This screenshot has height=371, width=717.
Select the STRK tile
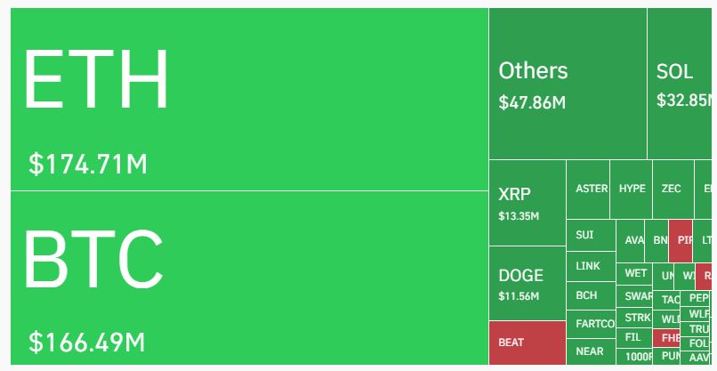click(x=636, y=318)
